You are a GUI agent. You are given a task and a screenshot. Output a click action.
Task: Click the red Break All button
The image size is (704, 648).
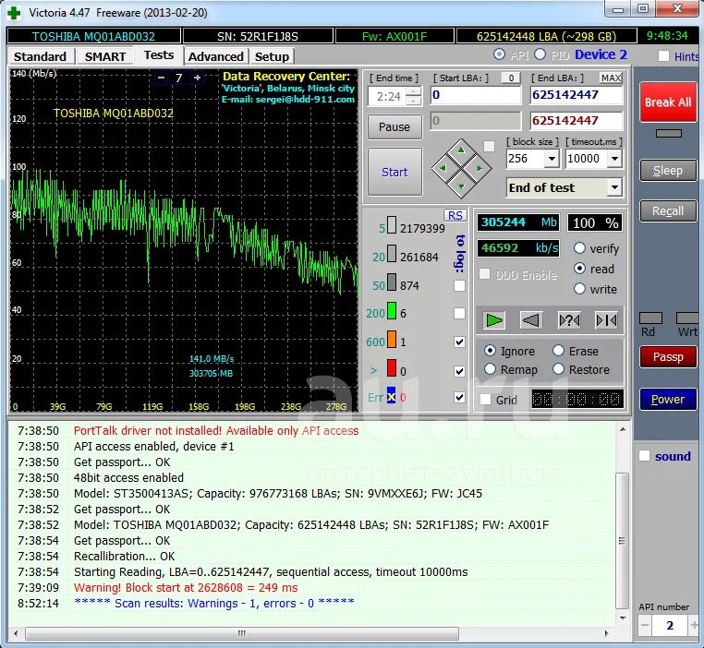(x=668, y=102)
